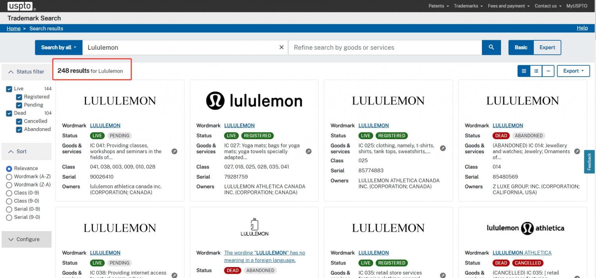Open the Export dropdown

coord(573,71)
